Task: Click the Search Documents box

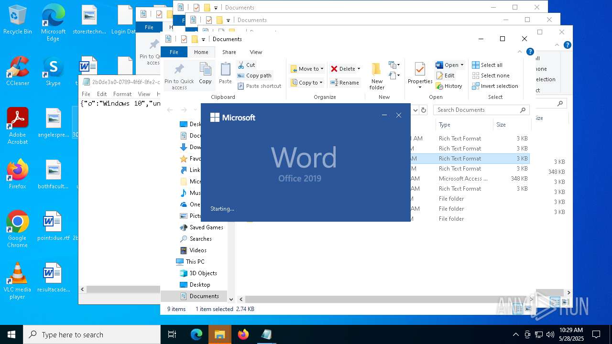Action: [x=481, y=110]
